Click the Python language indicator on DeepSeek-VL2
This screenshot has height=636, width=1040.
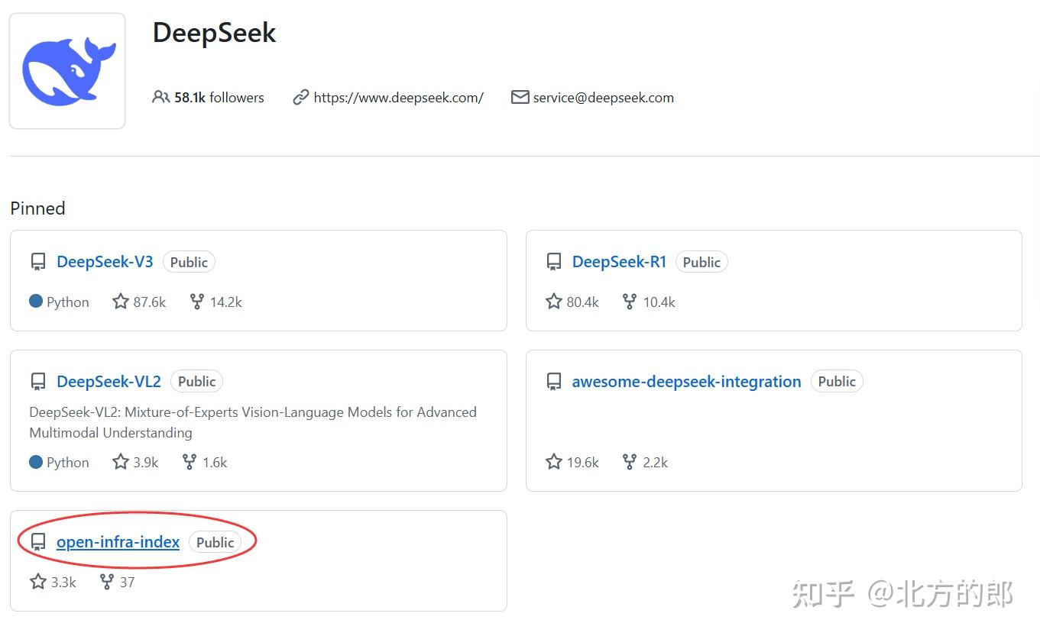point(59,461)
